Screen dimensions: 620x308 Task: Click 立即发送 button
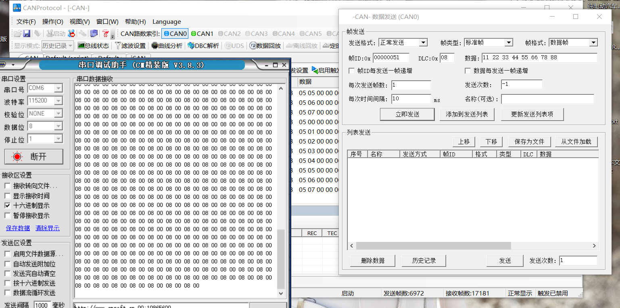[x=407, y=114]
